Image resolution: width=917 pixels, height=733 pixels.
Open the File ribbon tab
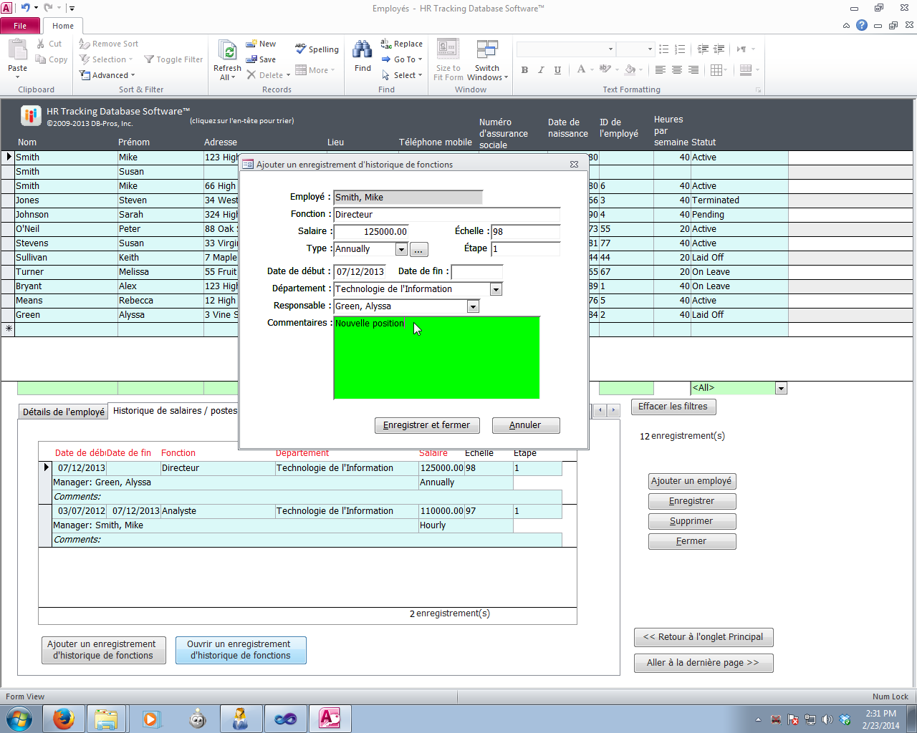20,26
